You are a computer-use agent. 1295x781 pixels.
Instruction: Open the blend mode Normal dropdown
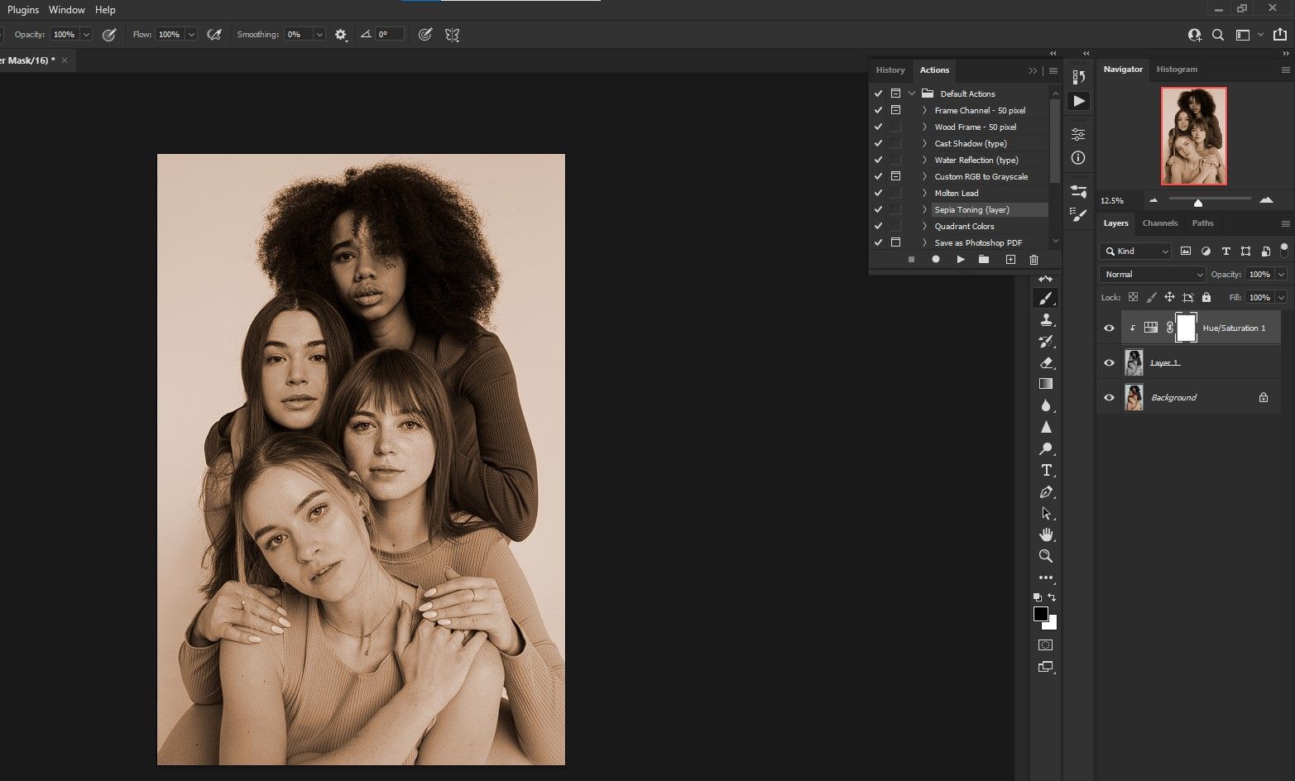tap(1152, 275)
